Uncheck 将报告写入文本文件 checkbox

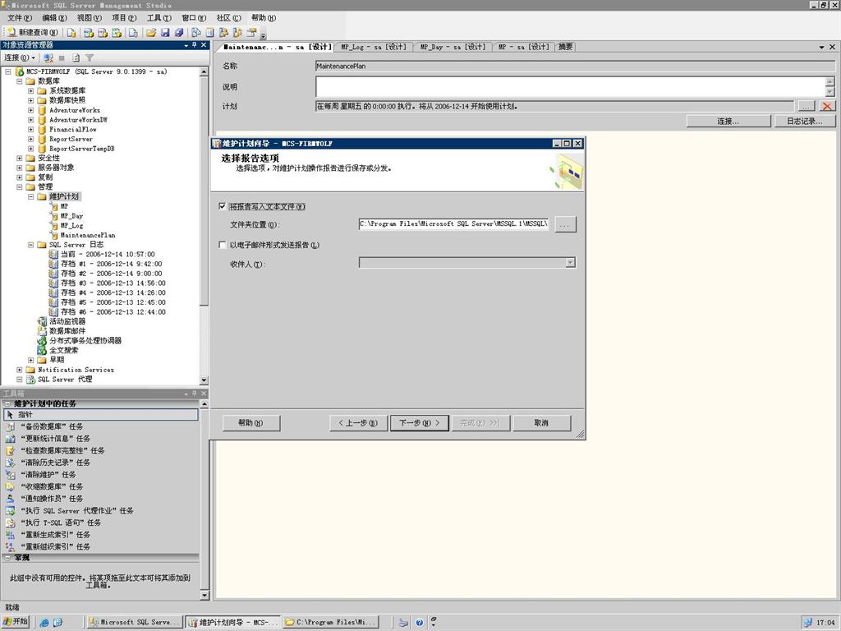click(x=223, y=206)
